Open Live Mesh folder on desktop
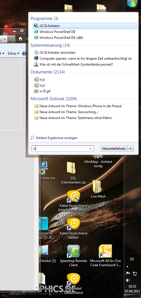 [98, 189]
